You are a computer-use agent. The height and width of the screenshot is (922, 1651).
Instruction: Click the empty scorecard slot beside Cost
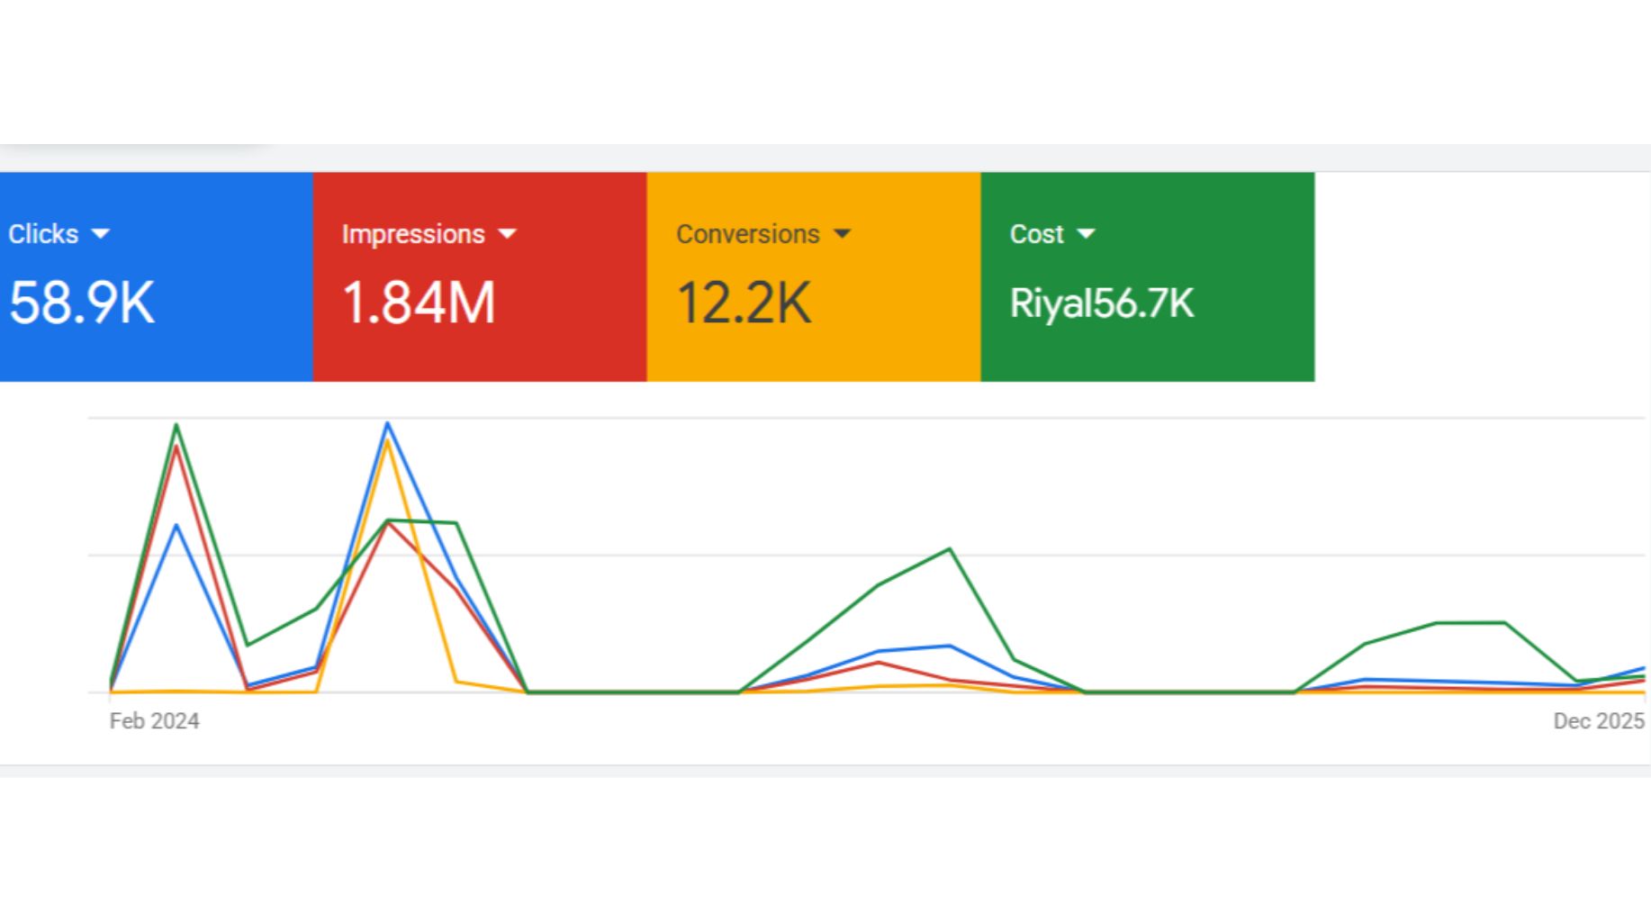coord(1481,276)
